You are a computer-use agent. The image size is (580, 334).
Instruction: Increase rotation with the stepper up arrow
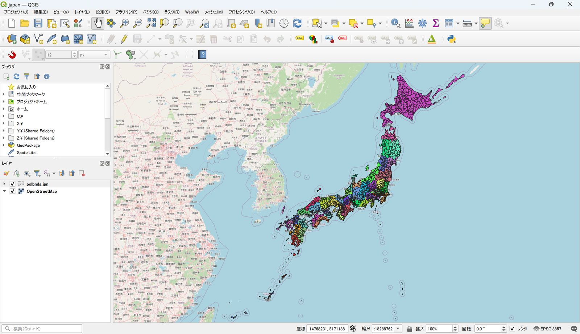pyautogui.click(x=504, y=327)
